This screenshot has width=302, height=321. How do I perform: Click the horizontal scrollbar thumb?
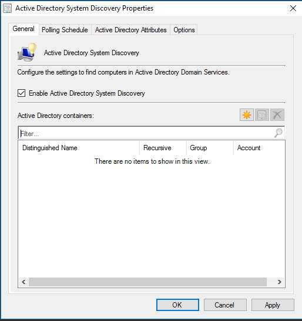click(147, 282)
